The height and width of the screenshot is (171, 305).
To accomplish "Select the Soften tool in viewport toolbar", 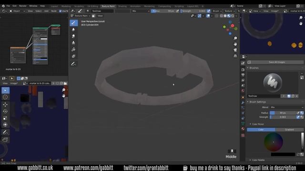I will pyautogui.click(x=73, y=29).
